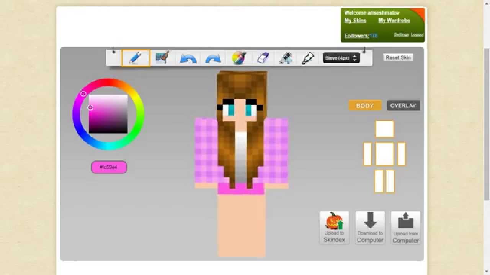This screenshot has width=490, height=275.
Task: Toggle the torso part visibility
Action: click(384, 154)
